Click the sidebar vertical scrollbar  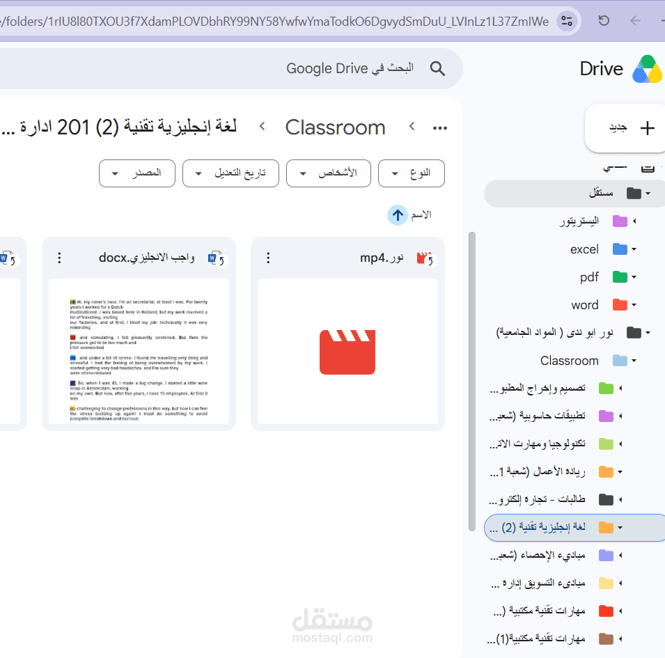pos(471,381)
